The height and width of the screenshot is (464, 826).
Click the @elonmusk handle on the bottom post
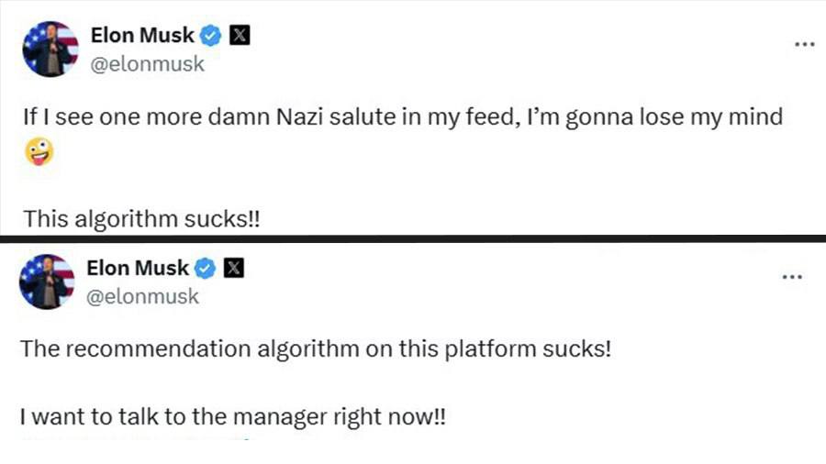pos(142,296)
